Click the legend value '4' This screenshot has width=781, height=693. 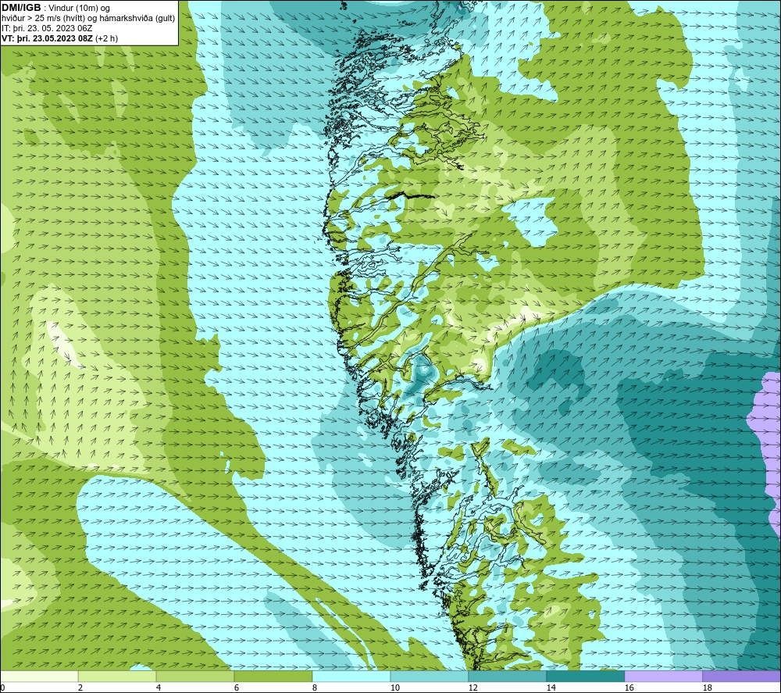click(x=159, y=688)
